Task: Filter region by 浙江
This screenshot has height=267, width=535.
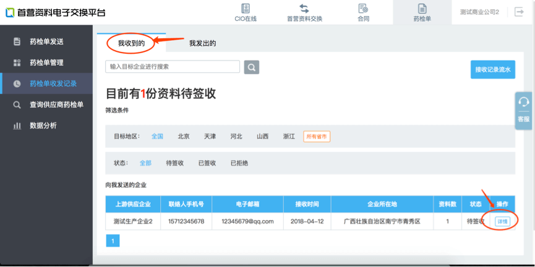Action: coord(289,137)
